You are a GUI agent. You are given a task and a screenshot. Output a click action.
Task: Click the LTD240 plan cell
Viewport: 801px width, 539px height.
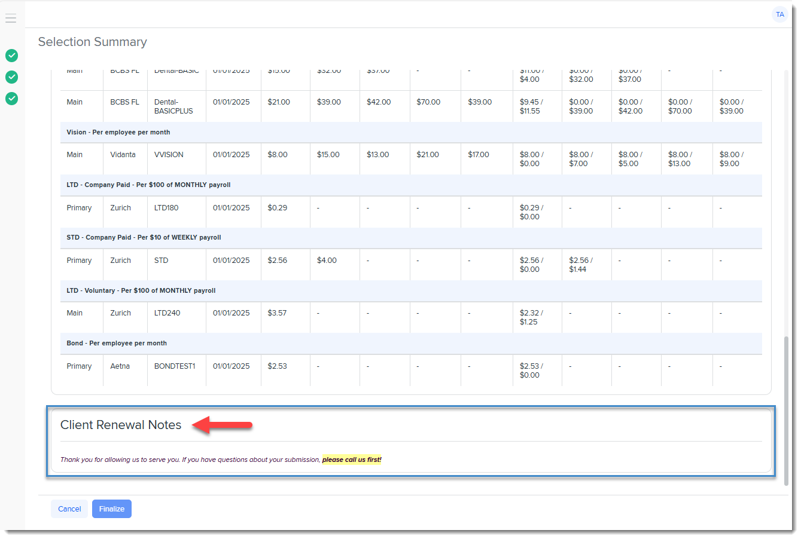tap(167, 313)
